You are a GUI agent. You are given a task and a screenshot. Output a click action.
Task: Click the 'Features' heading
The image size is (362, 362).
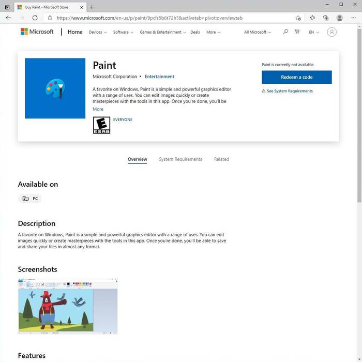point(32,356)
